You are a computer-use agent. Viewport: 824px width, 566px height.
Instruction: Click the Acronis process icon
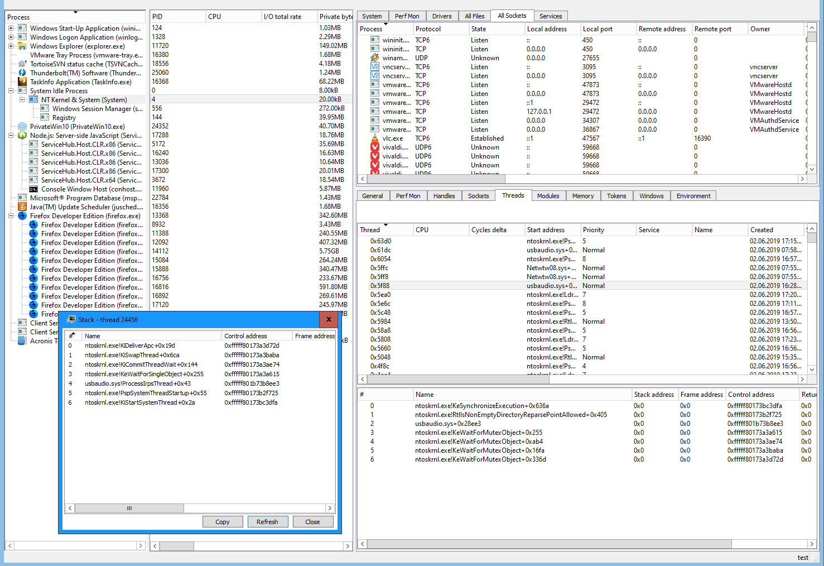pos(22,340)
